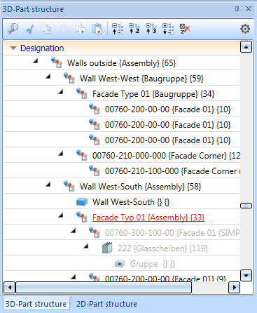Click glass panes icon of 222 Glasscheiben
Viewport: 257px width, 313px height.
[x=107, y=248]
